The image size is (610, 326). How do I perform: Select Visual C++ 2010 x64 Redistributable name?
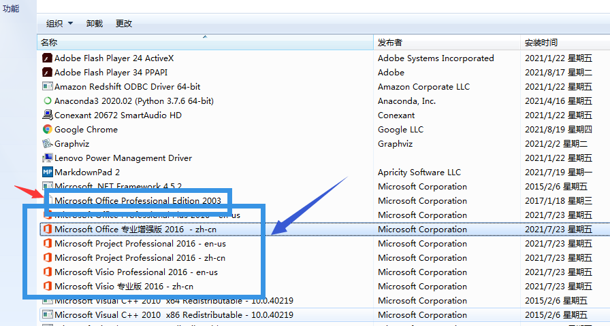(174, 301)
